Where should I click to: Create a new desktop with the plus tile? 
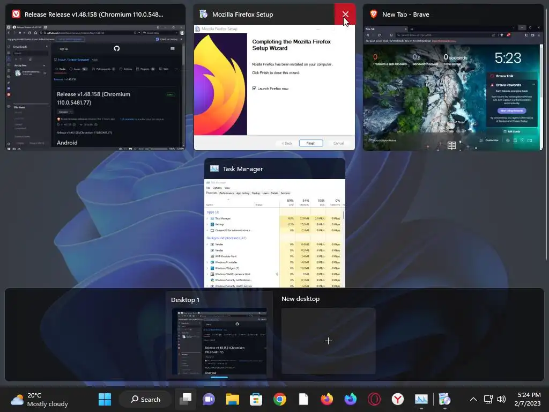[x=328, y=341]
